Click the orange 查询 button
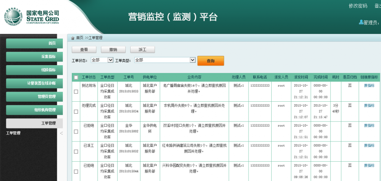Screen dimensions: 381x181 tap(211, 61)
